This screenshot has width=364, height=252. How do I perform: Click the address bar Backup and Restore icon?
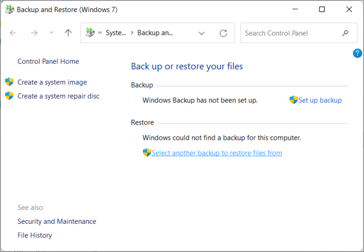point(90,33)
